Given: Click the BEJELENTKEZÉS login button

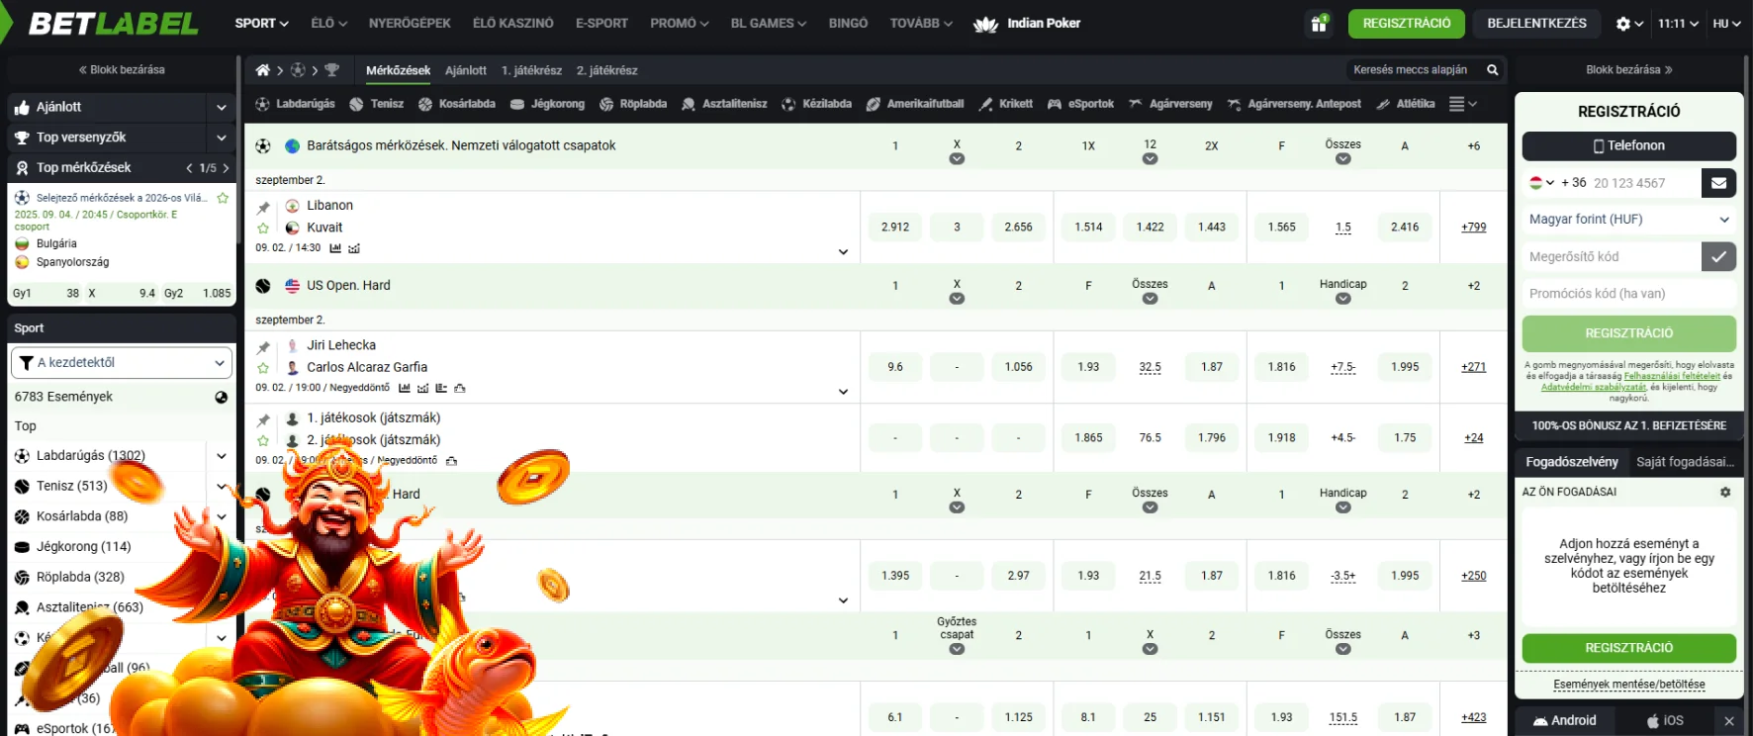Looking at the screenshot, I should (1536, 24).
